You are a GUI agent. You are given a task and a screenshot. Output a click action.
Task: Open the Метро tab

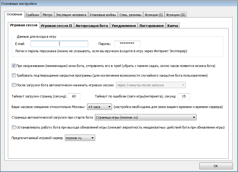(x=47, y=15)
